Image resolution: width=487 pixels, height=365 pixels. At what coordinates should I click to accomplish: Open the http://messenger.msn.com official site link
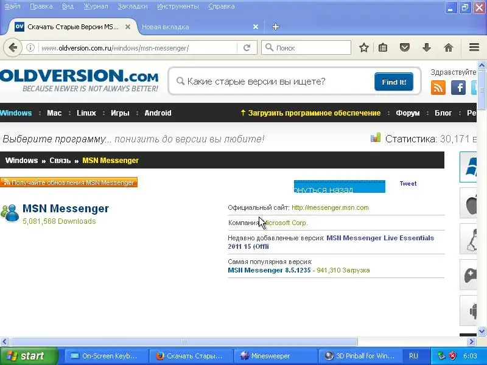click(330, 207)
